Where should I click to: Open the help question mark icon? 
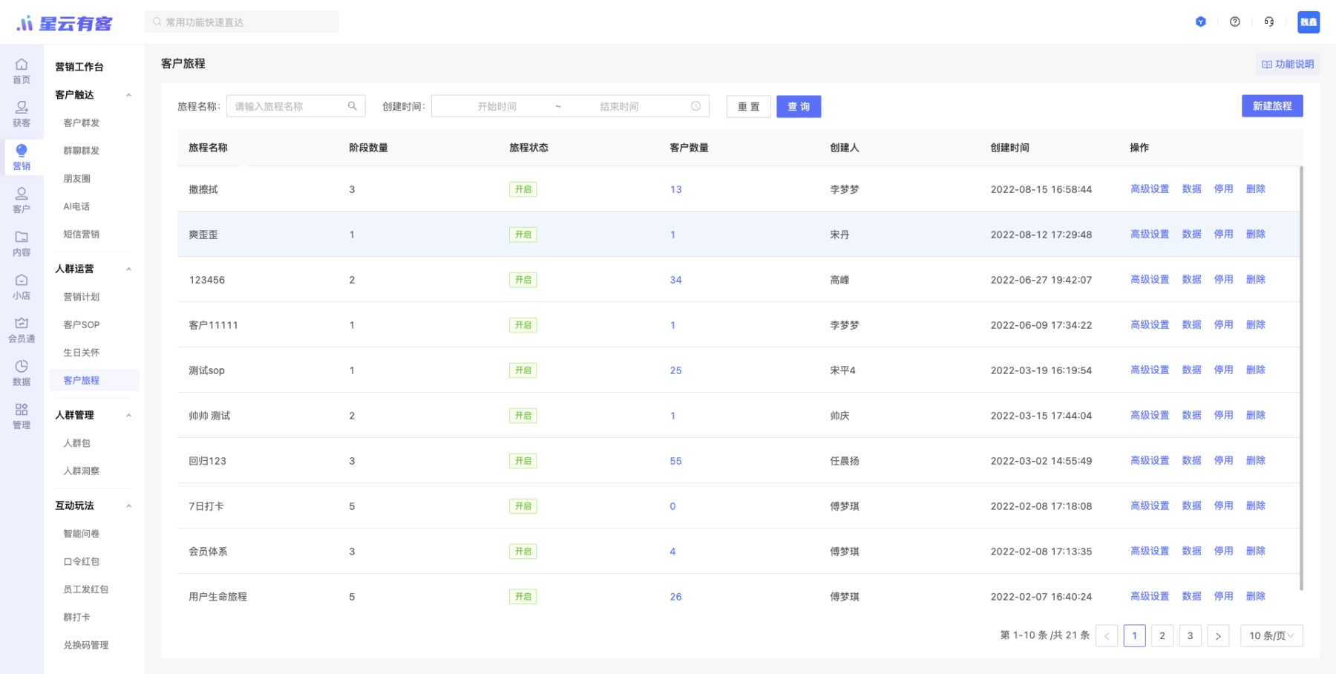click(x=1235, y=22)
